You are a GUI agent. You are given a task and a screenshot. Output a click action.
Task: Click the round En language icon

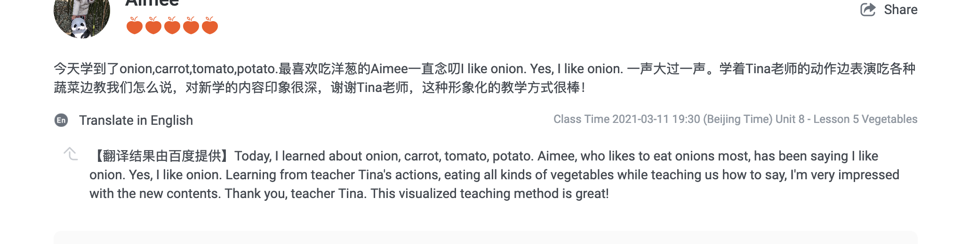click(61, 120)
